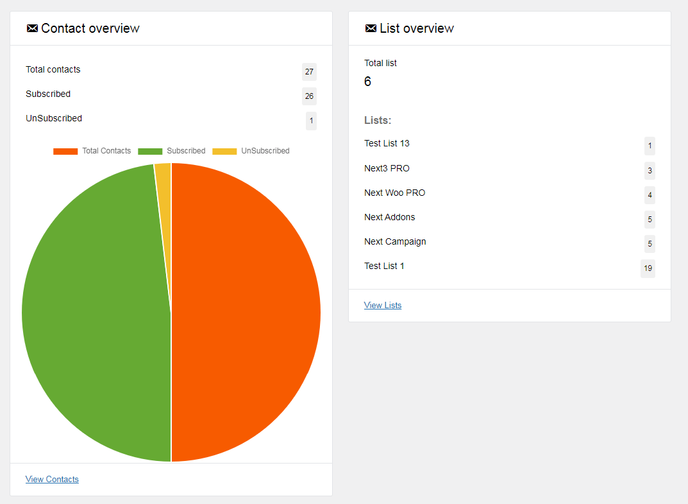688x504 pixels.
Task: Open the View Contacts link
Action: pos(52,479)
